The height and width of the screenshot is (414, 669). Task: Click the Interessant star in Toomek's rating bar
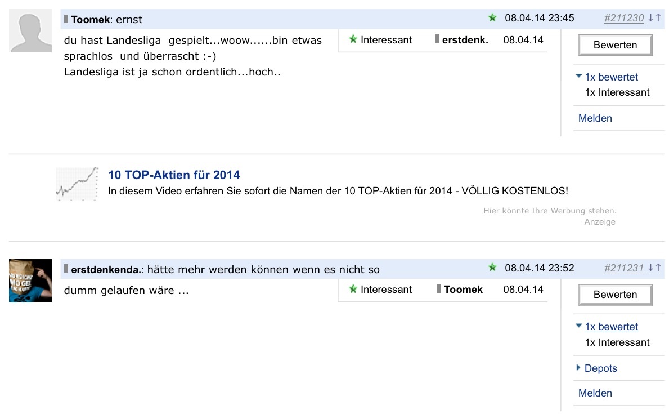353,40
